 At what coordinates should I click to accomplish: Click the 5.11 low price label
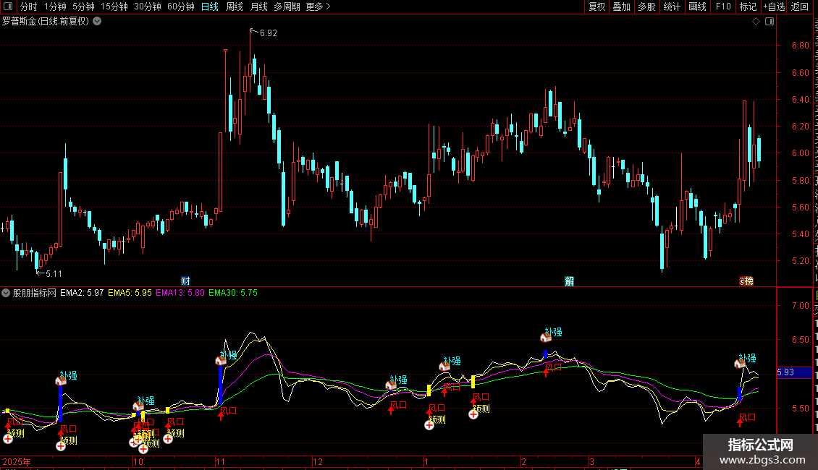coord(54,273)
